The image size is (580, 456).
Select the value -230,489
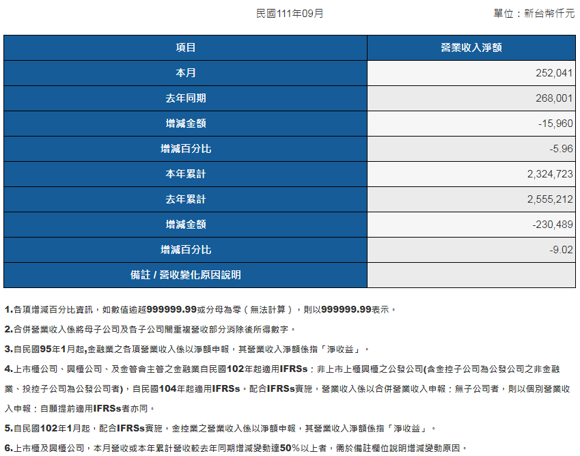553,225
